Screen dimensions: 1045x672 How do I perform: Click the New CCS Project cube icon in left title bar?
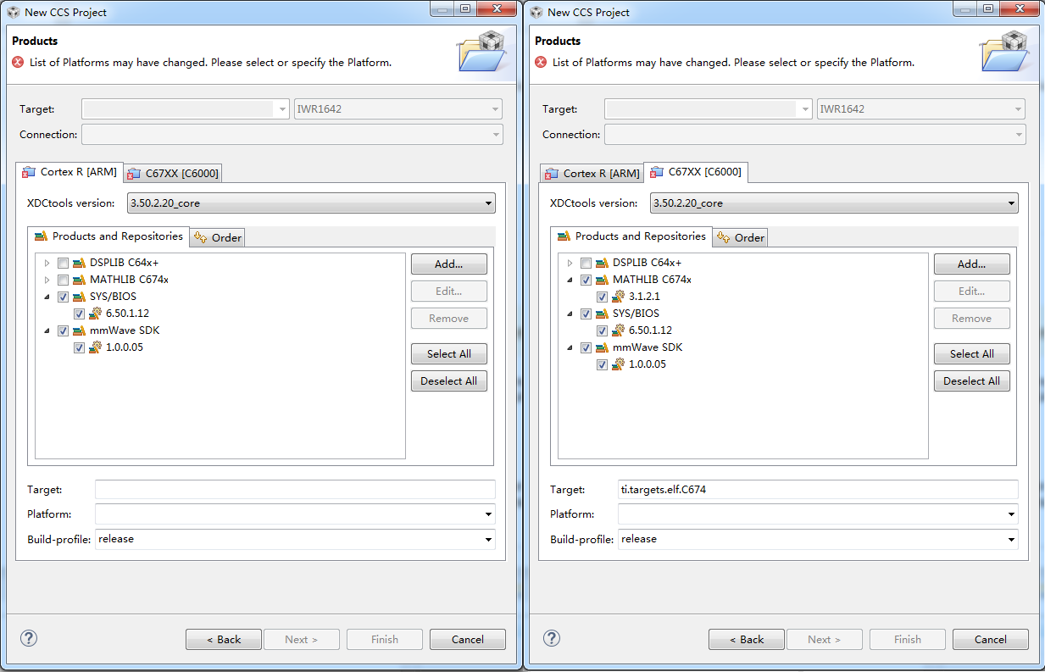pos(14,12)
